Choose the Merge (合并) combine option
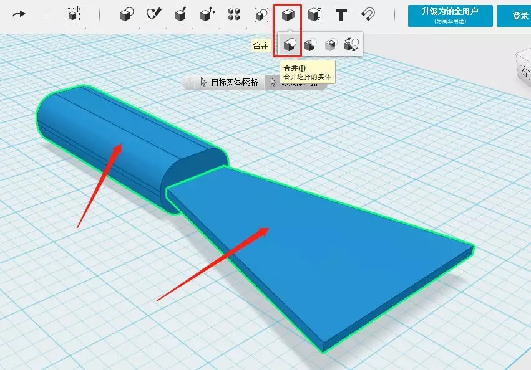 click(x=290, y=44)
